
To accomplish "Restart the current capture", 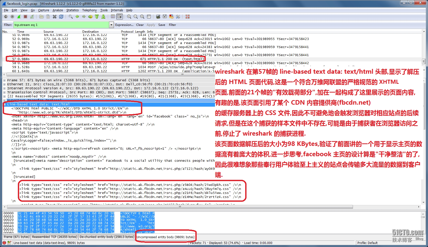I will tap(32, 17).
